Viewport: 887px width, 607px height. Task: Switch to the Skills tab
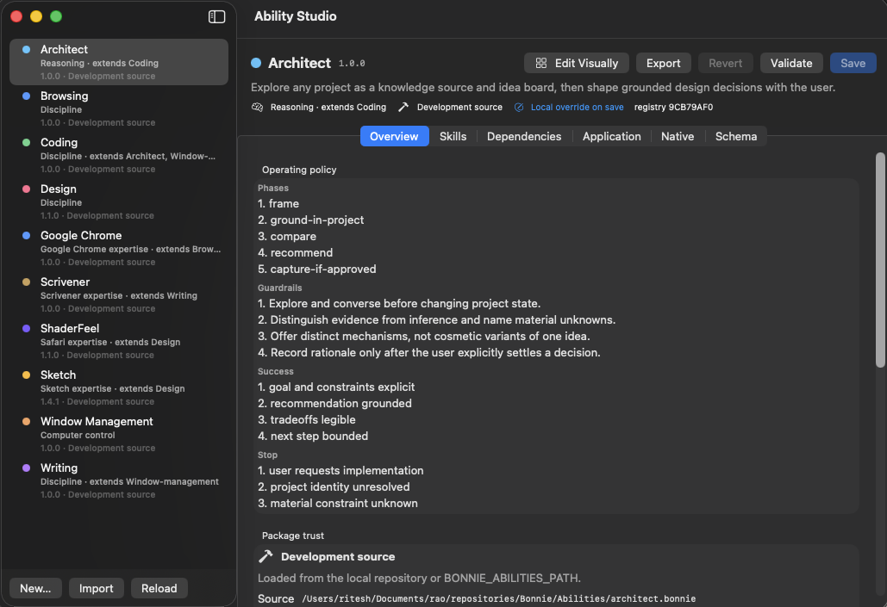tap(453, 136)
